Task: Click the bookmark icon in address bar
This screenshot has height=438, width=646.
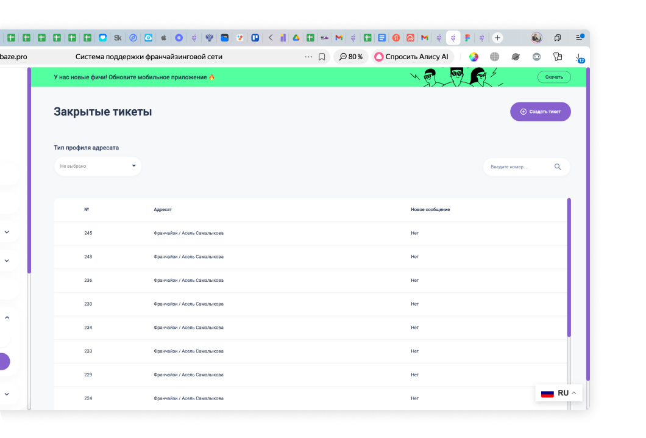Action: click(x=322, y=57)
